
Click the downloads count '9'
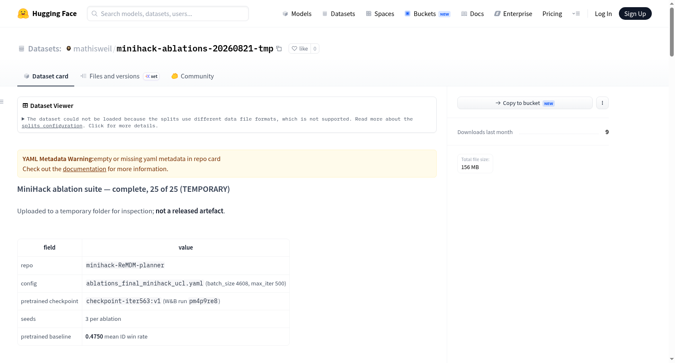coord(607,132)
